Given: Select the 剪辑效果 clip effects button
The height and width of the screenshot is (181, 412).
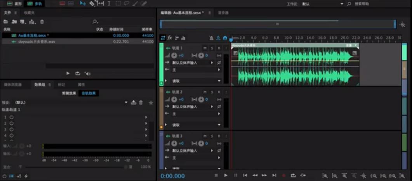Looking at the screenshot, I should pyautogui.click(x=70, y=93).
